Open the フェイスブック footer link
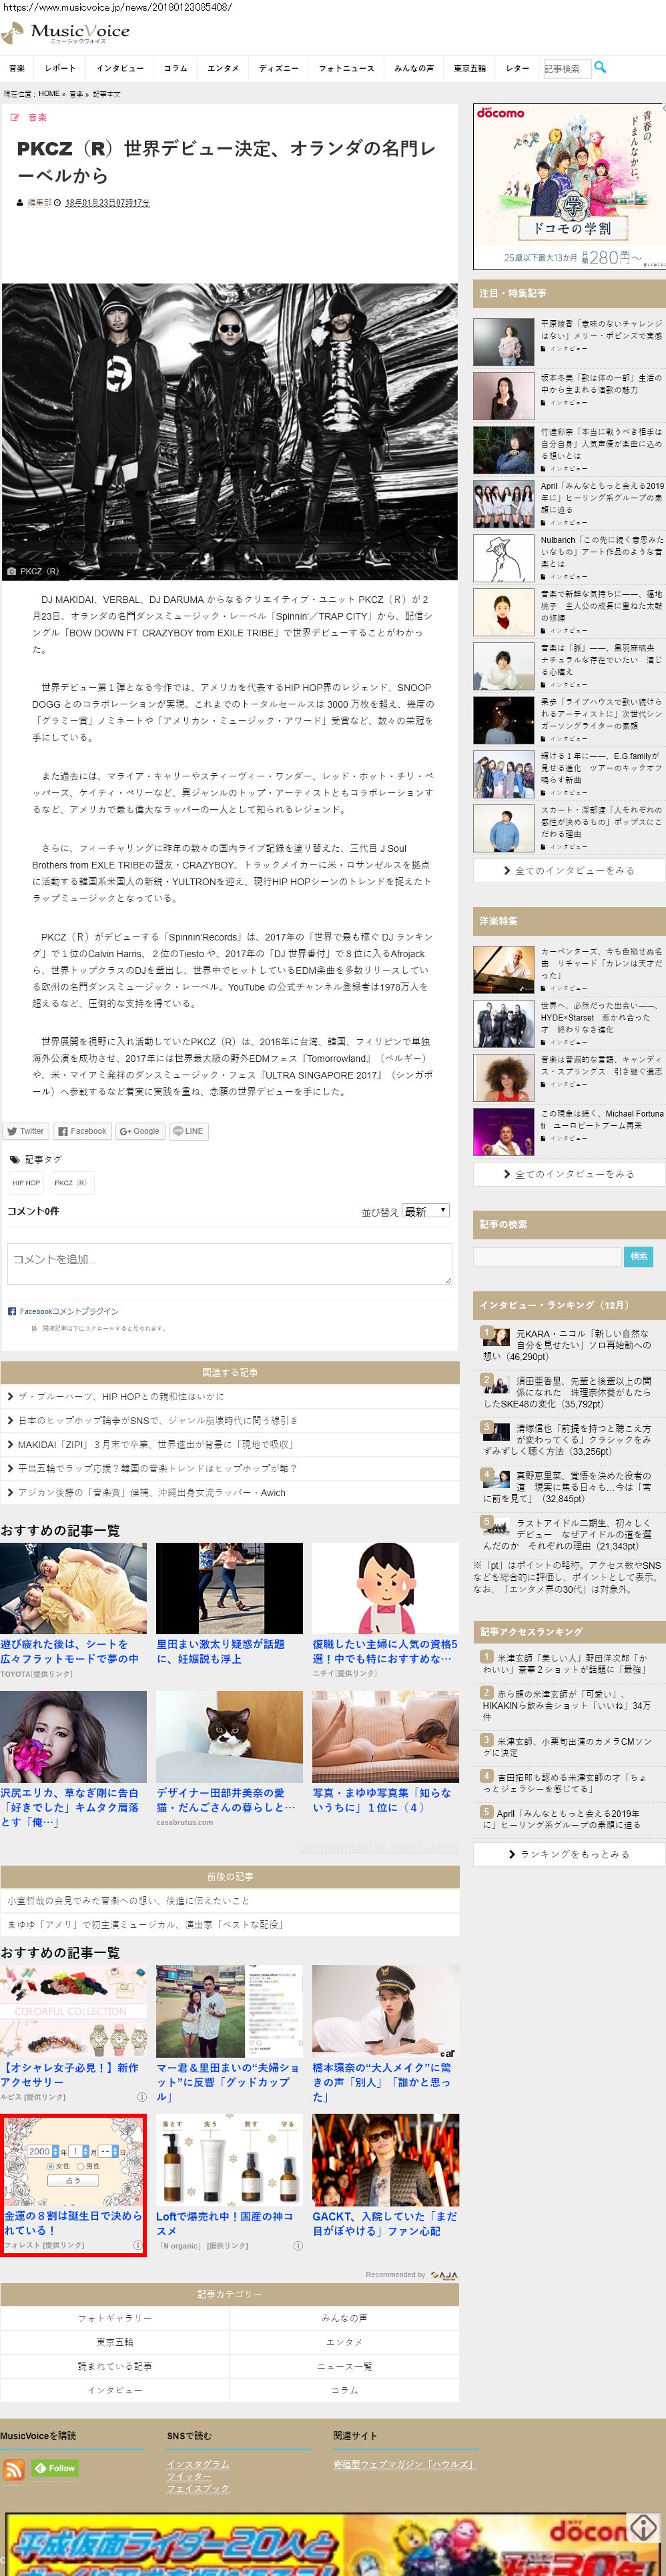The height and width of the screenshot is (2576, 666). [x=198, y=2488]
